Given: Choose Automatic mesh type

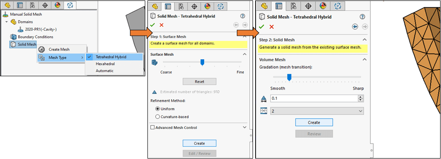Looking at the screenshot, I should click(x=104, y=71).
